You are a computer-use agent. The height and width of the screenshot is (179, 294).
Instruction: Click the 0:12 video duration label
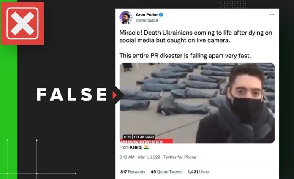(x=128, y=137)
